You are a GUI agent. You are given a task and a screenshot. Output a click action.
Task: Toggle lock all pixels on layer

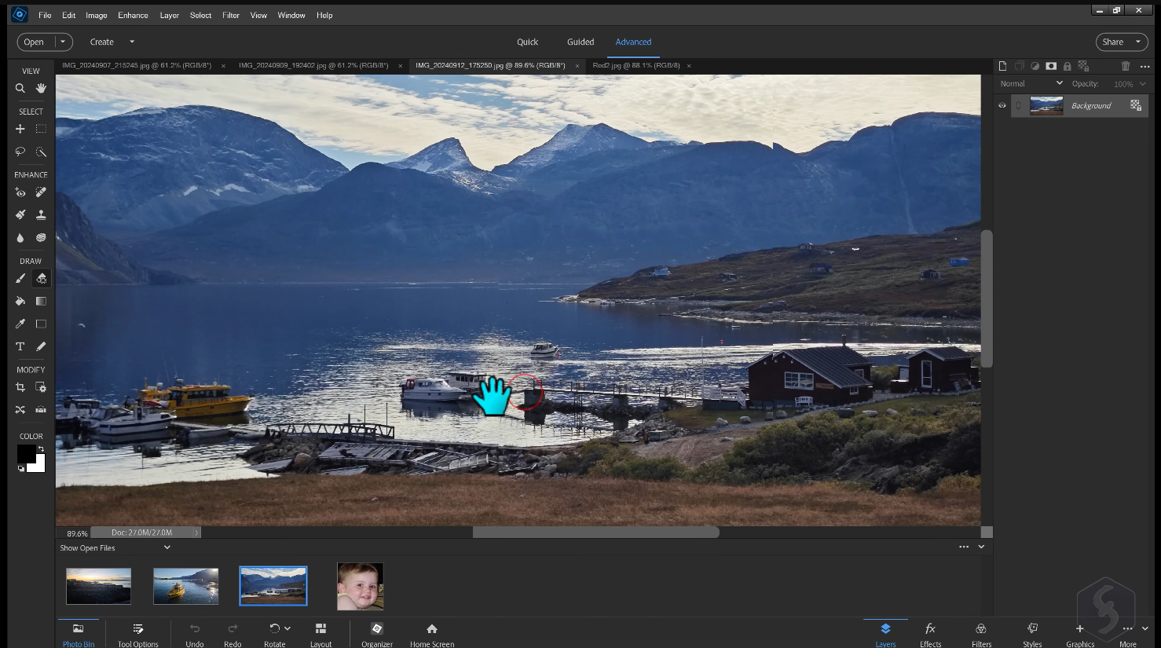pos(1068,66)
